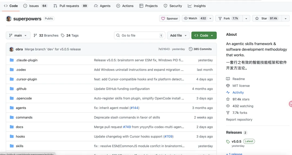
Task: Star the repository with the Star button
Action: tap(267, 18)
